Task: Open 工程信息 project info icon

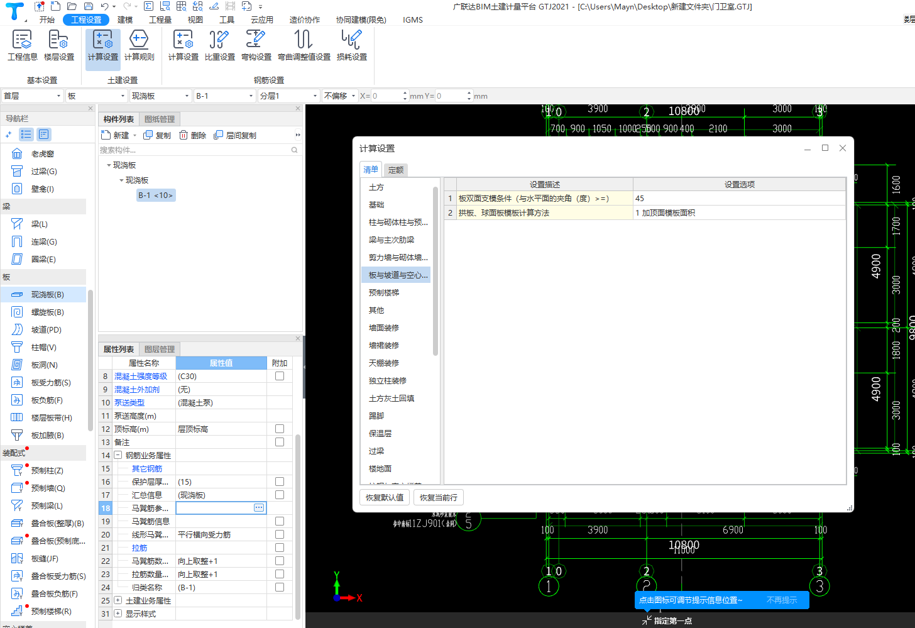Action: pos(22,45)
